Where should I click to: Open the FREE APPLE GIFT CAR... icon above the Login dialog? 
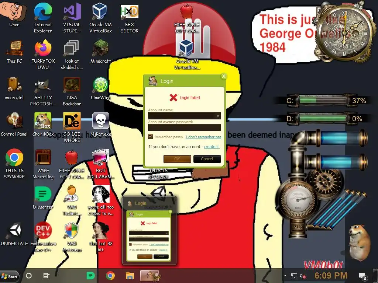187,19
